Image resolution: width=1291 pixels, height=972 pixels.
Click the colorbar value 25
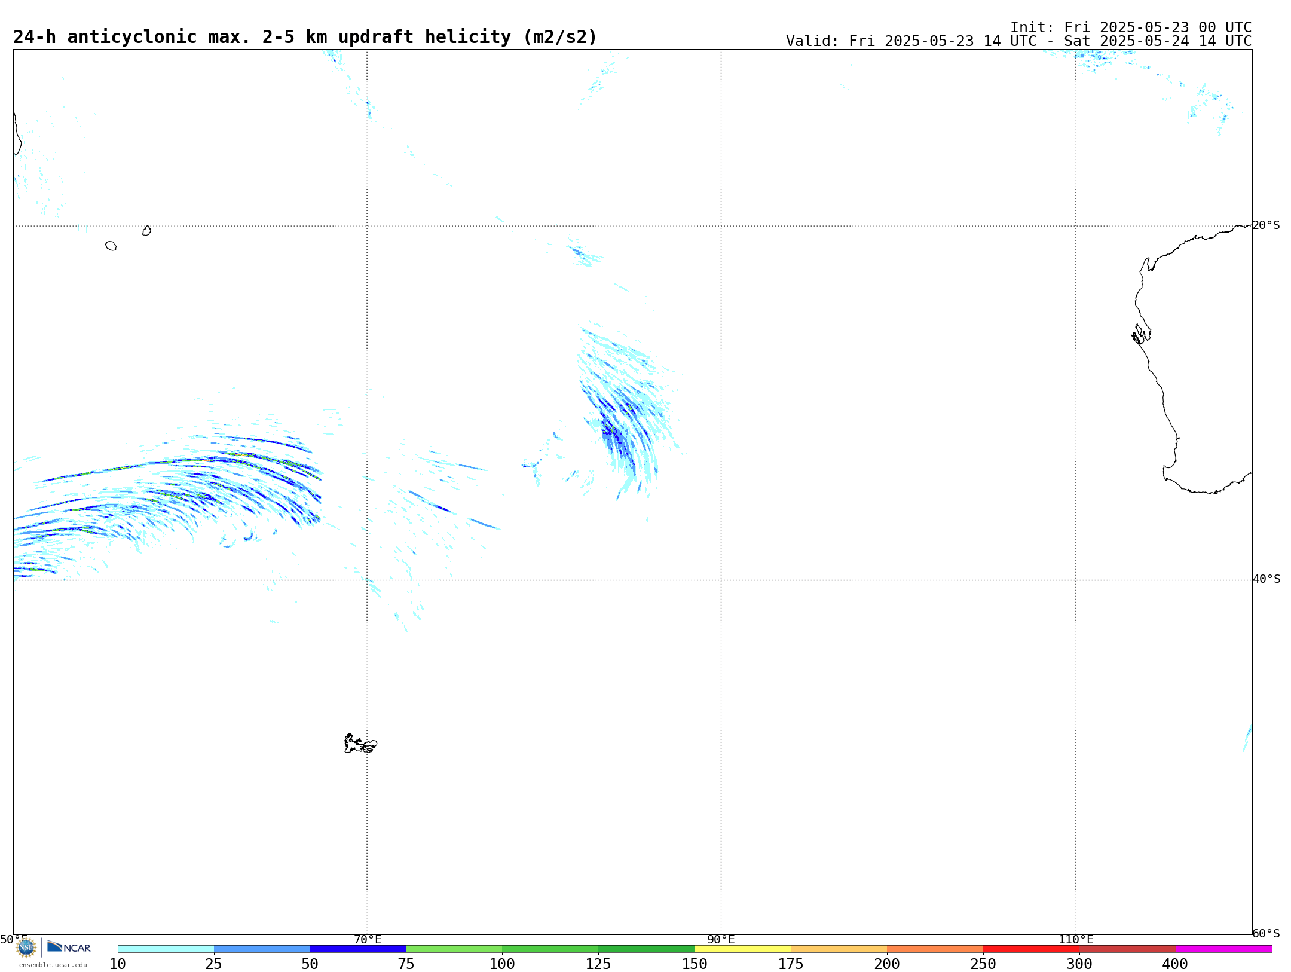tap(214, 964)
